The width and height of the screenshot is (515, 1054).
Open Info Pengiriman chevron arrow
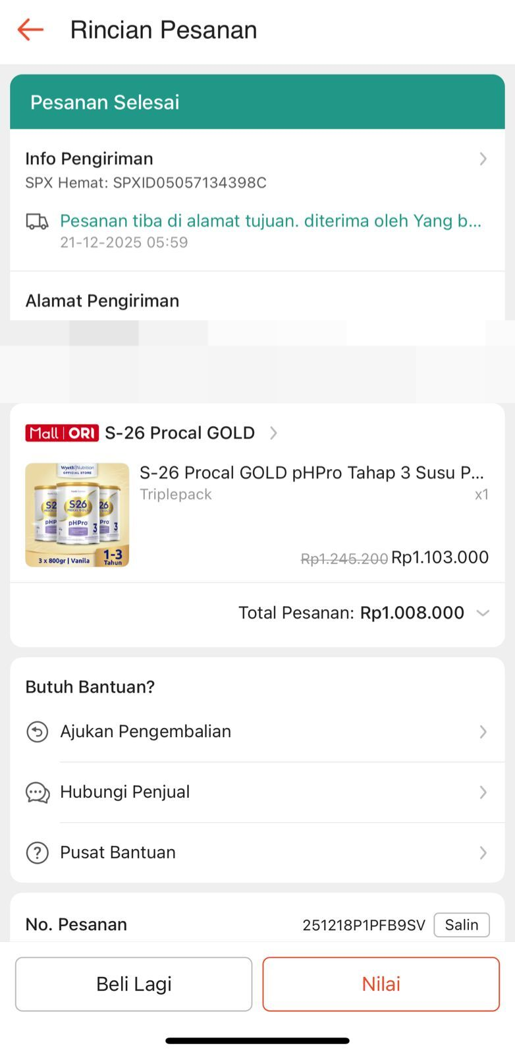[483, 159]
